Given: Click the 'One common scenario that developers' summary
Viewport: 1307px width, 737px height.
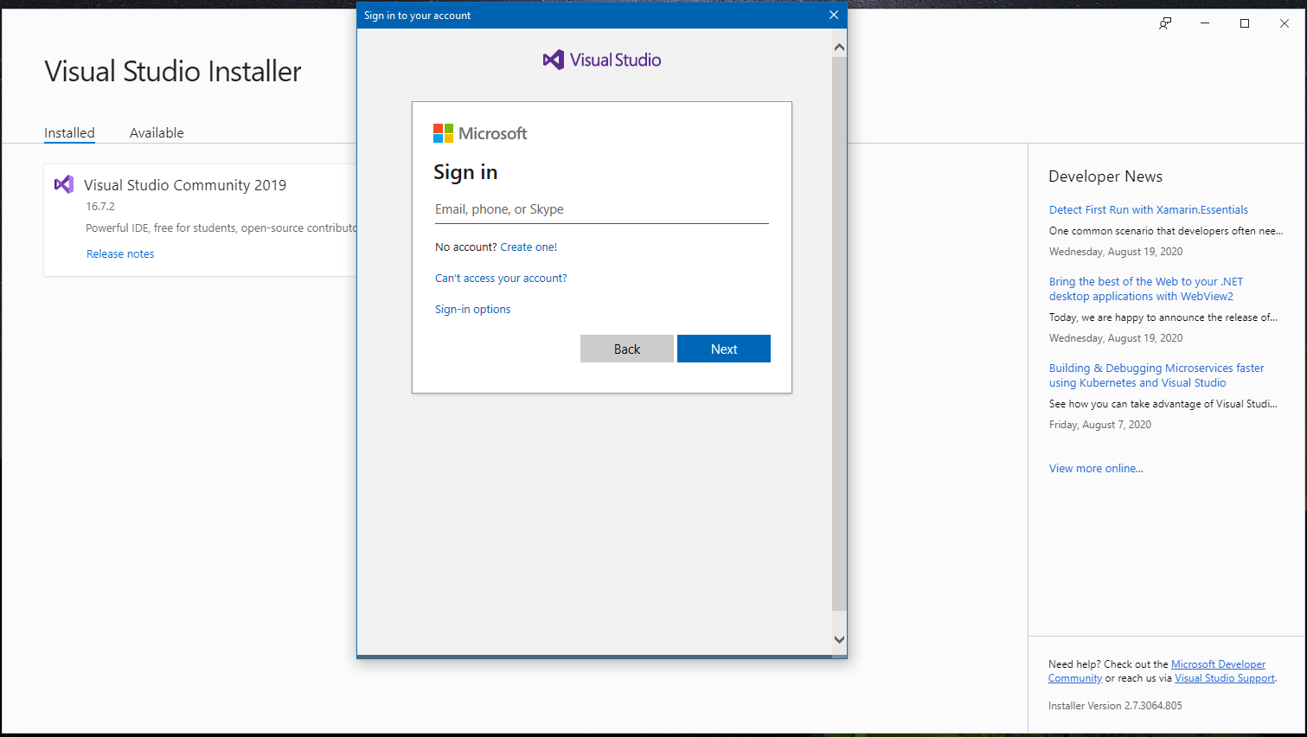Looking at the screenshot, I should (x=1166, y=231).
